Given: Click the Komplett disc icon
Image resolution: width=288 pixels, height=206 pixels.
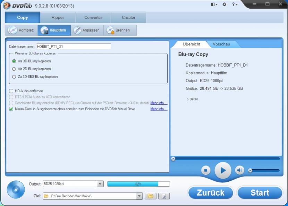Looking at the screenshot, I should [12, 30].
